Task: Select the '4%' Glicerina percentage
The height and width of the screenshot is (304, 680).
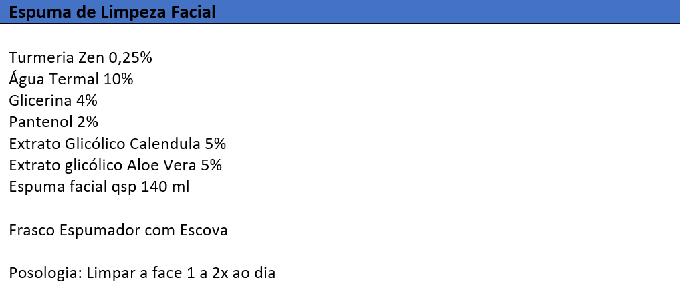Action: tap(86, 100)
